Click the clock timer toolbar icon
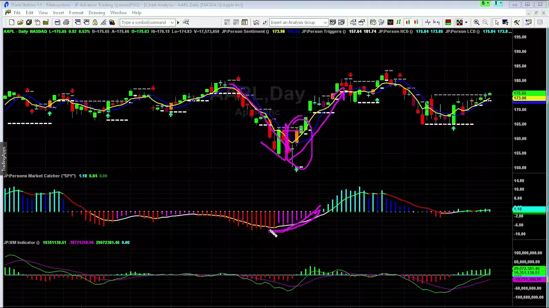This screenshot has width=549, height=308. (373, 22)
